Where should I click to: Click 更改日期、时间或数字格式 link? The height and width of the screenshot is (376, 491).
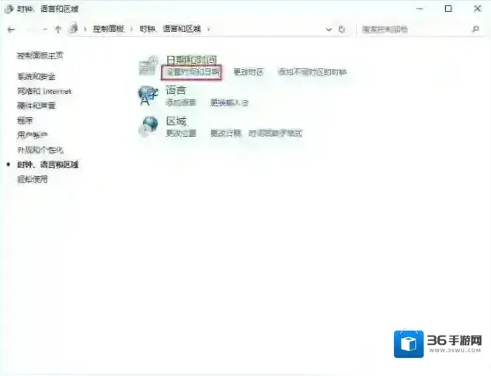click(256, 134)
